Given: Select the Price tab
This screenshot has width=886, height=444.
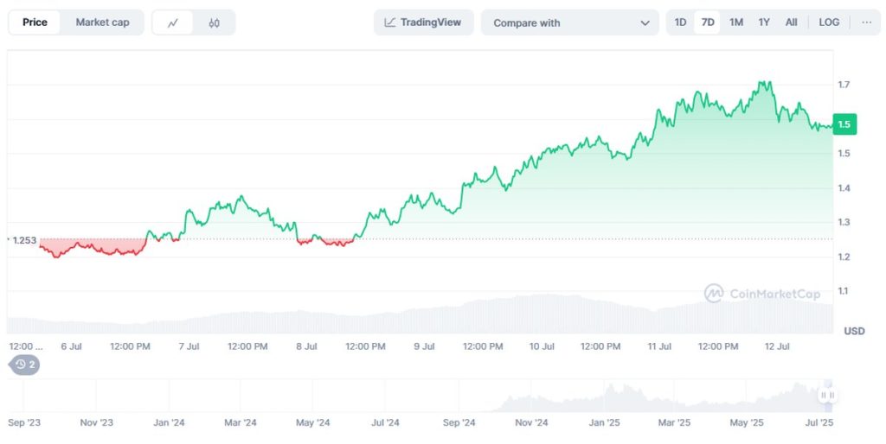Looking at the screenshot, I should 35,22.
